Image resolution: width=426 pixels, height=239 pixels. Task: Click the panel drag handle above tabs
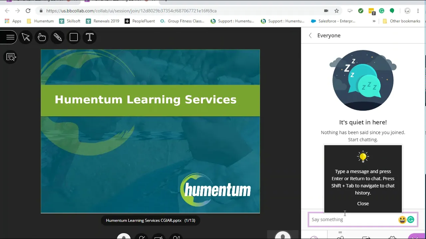coord(340,232)
